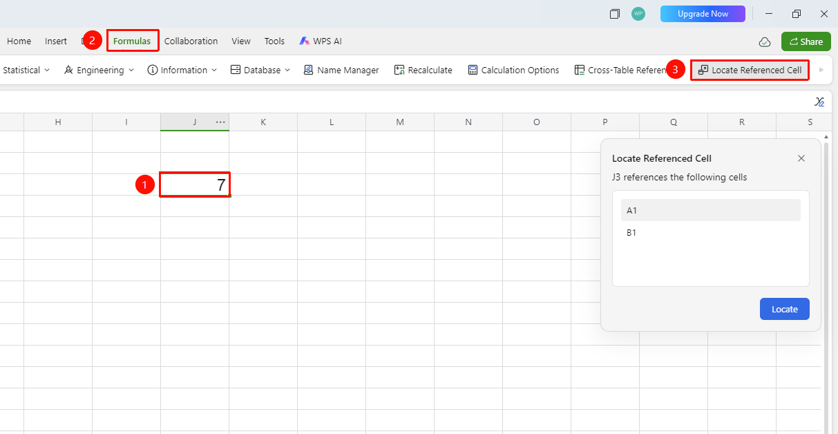Select the column N header
838x434 pixels.
tap(468, 122)
